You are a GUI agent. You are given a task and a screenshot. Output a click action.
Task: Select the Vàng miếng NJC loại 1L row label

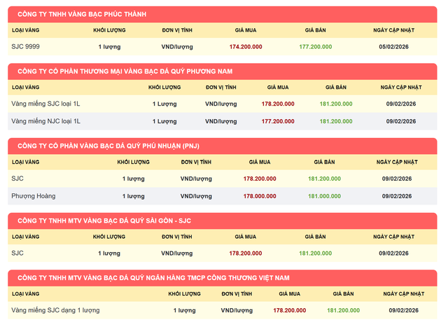[x=46, y=121]
